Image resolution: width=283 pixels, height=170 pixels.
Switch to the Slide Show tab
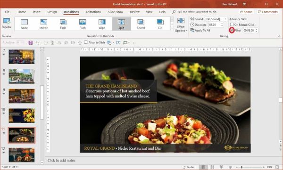(x=116, y=12)
